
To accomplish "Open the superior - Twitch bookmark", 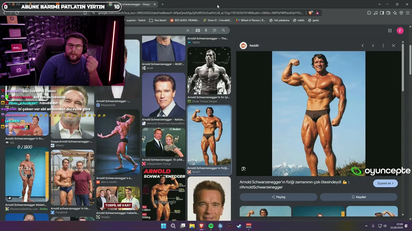I will tap(136, 20).
